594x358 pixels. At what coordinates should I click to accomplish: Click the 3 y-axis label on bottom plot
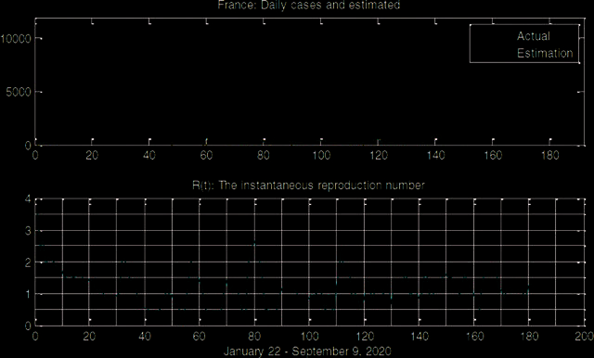pos(28,231)
